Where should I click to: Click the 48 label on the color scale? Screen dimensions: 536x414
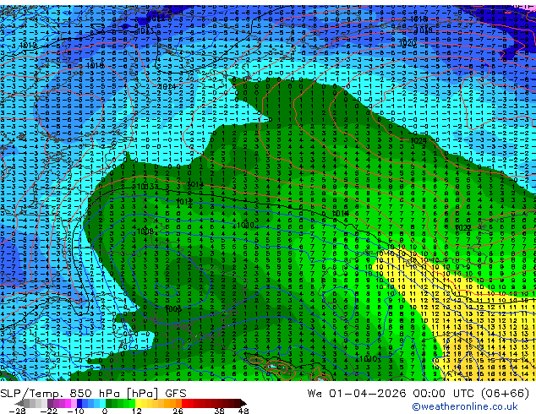tap(243, 411)
